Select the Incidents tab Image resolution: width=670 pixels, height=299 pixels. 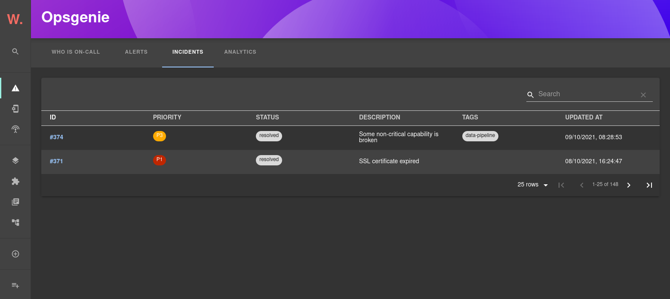pos(188,52)
